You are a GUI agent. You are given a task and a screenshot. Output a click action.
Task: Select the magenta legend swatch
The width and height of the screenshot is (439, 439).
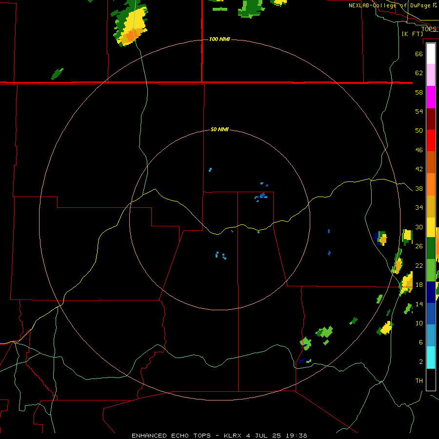click(431, 97)
